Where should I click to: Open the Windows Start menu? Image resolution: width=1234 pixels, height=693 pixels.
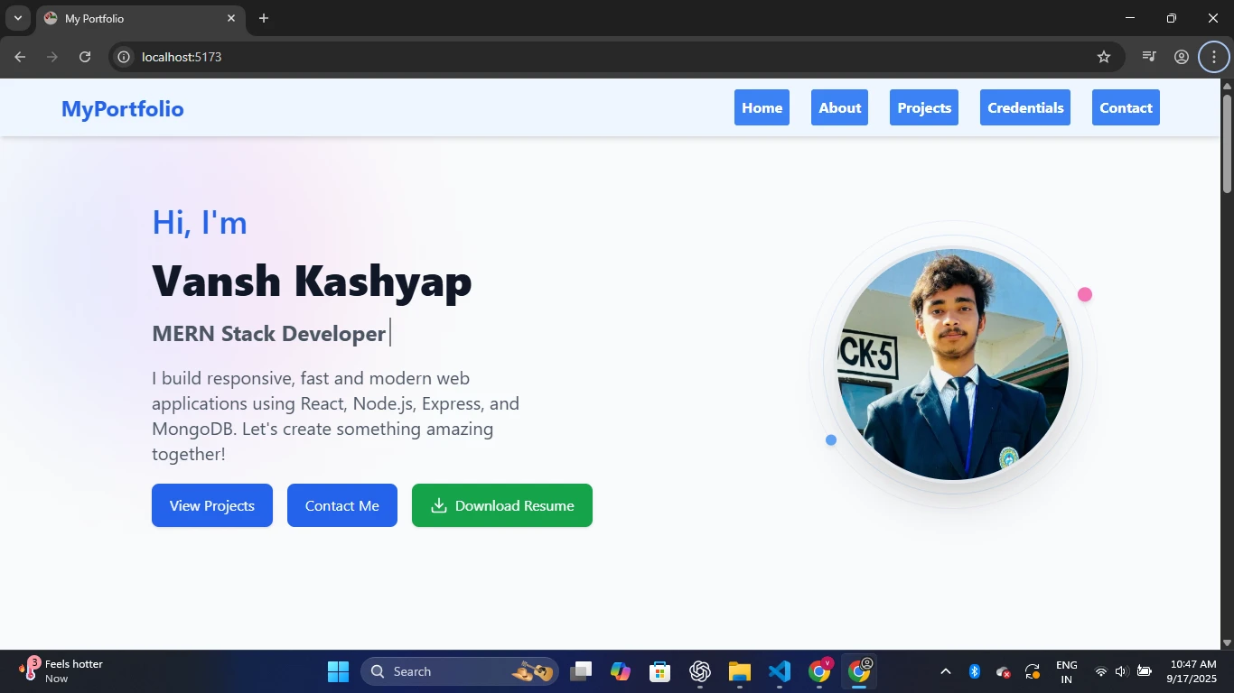338,671
